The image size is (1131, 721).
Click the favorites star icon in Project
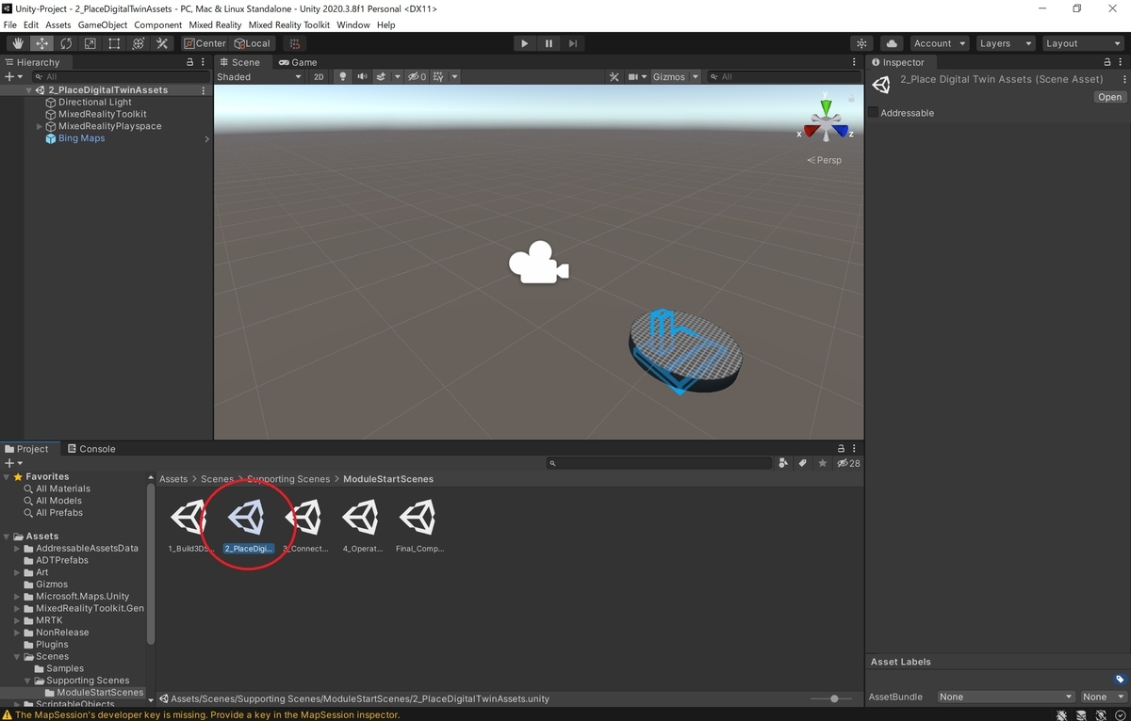point(822,463)
